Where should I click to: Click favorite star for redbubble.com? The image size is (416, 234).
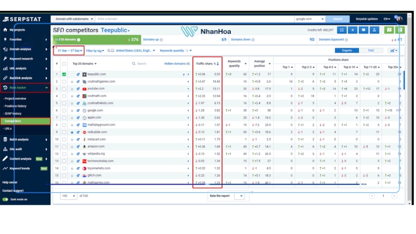(72, 132)
